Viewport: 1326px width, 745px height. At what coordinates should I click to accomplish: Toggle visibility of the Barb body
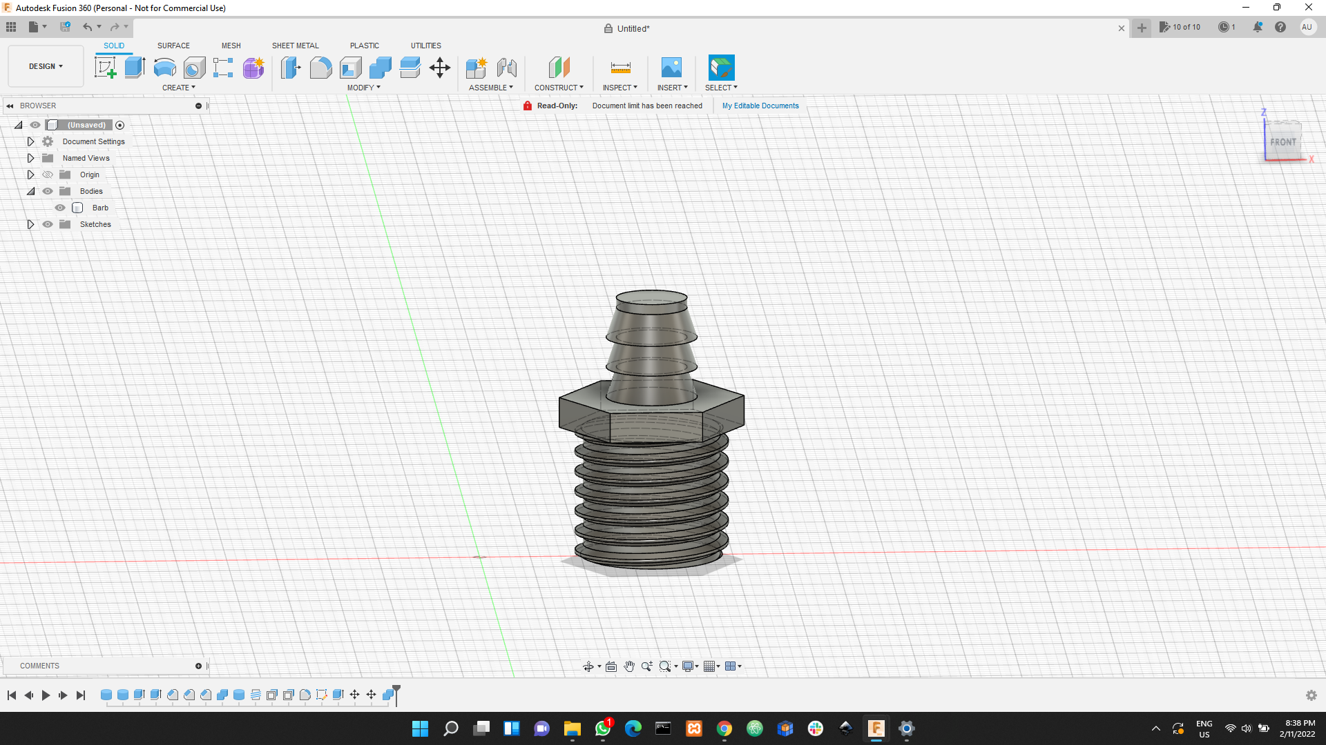(60, 208)
